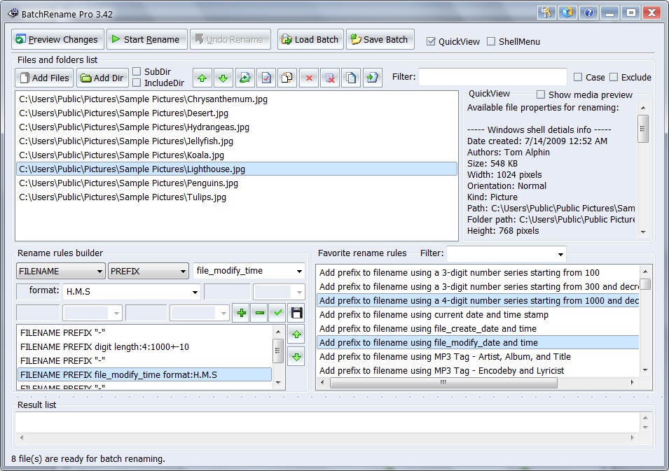The height and width of the screenshot is (471, 669).
Task: Enable the ShellMenu checkbox
Action: [x=491, y=41]
